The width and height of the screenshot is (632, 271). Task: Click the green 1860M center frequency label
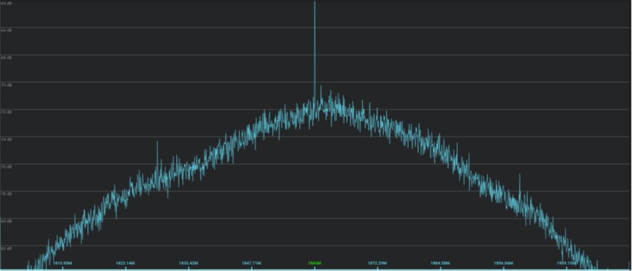(x=315, y=264)
